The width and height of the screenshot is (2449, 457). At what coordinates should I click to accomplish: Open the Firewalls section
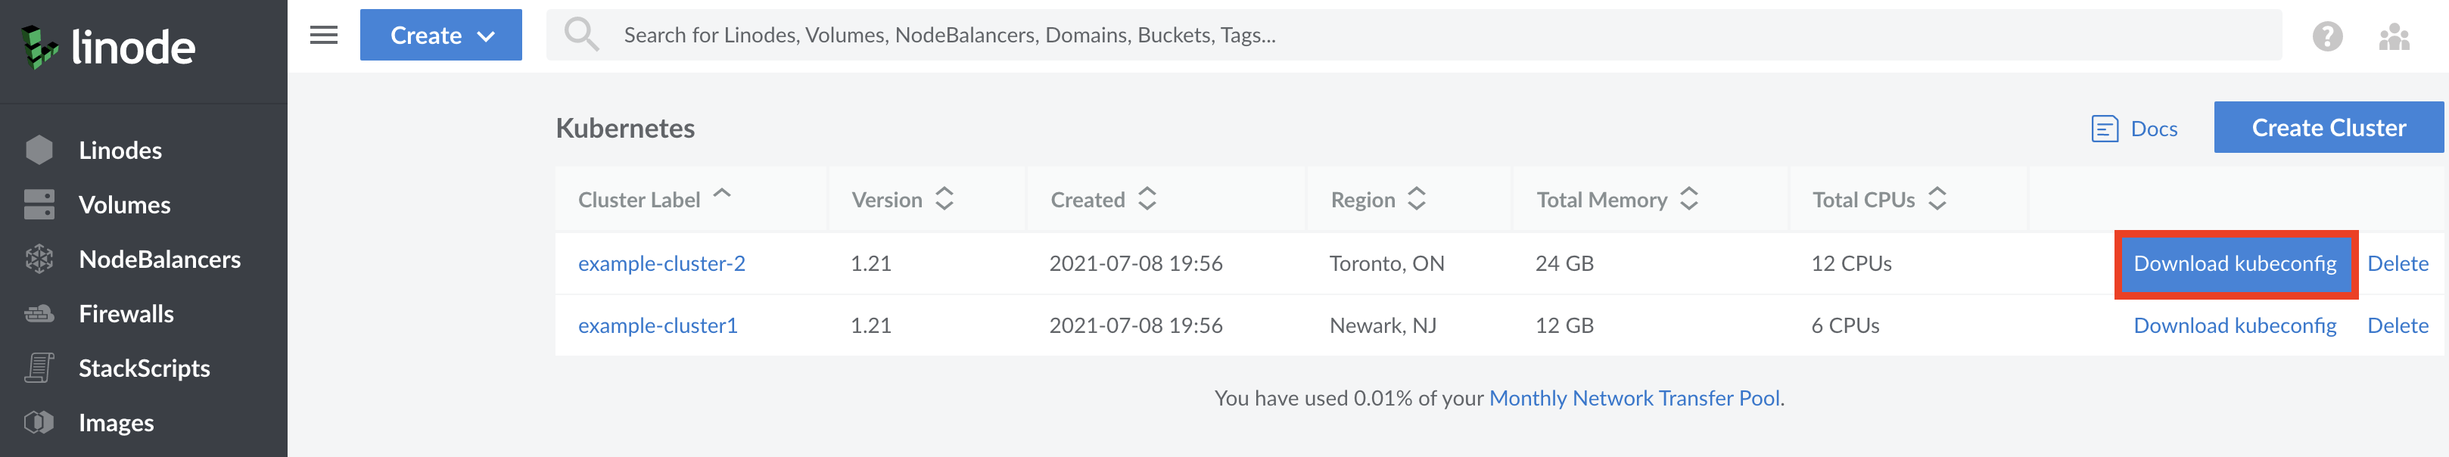coord(125,312)
